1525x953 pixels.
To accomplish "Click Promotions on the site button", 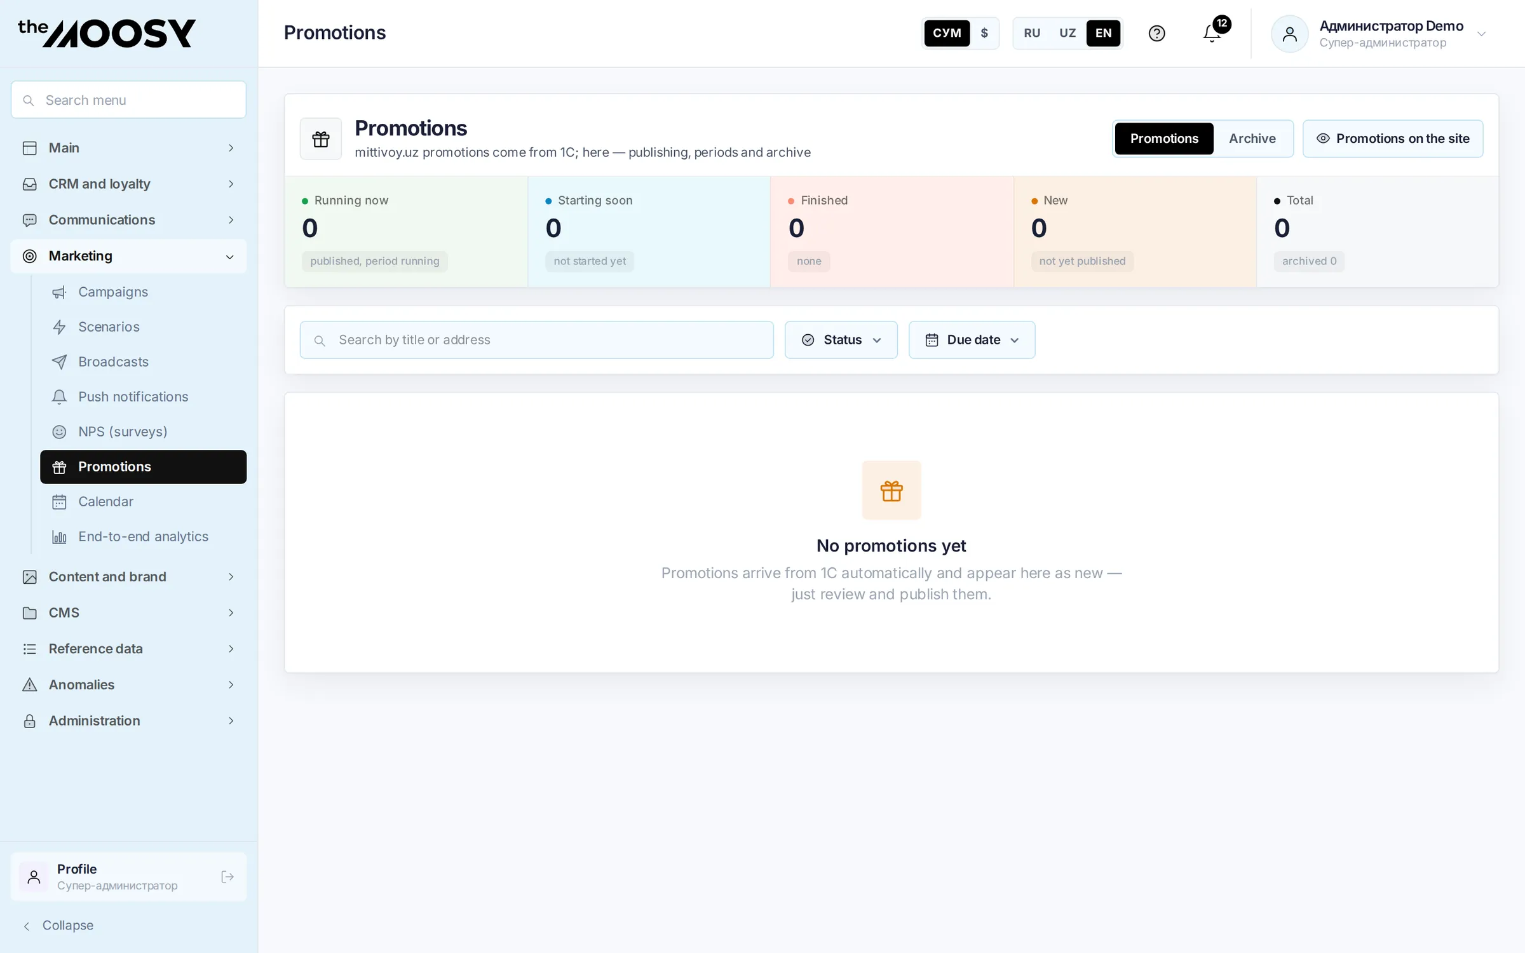I will 1393,139.
